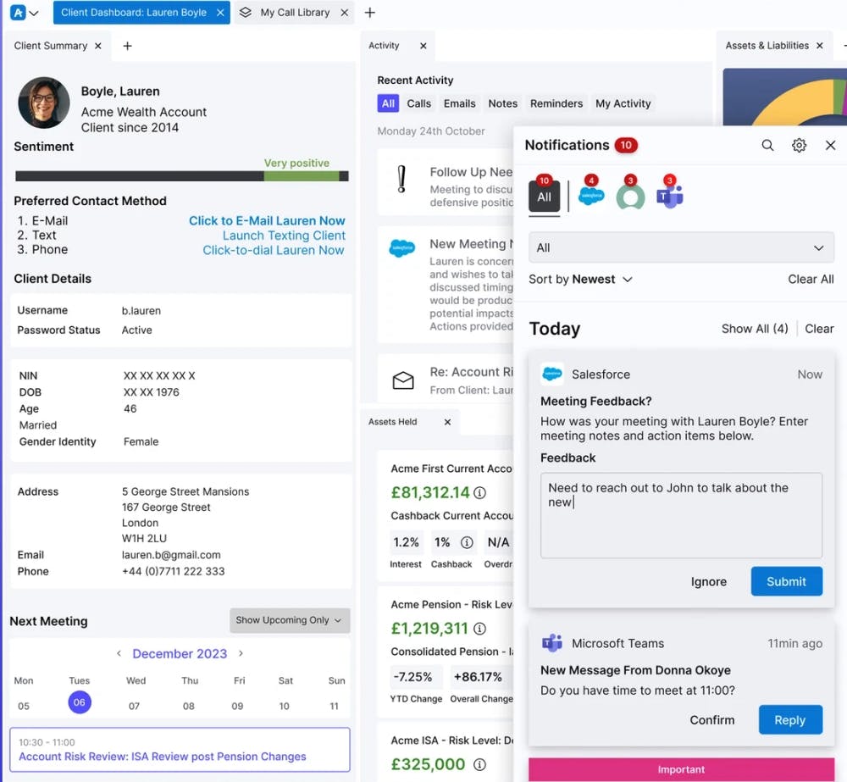Viewport: 847px width, 782px height.
Task: Open the Show Upcoming Only dropdown
Action: 289,620
